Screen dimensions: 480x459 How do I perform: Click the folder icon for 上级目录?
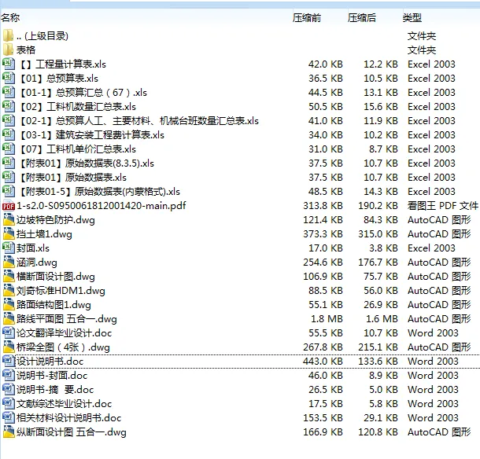click(x=9, y=35)
